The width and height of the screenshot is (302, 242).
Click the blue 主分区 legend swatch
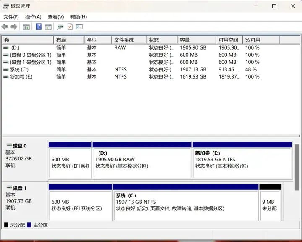pos(29,225)
